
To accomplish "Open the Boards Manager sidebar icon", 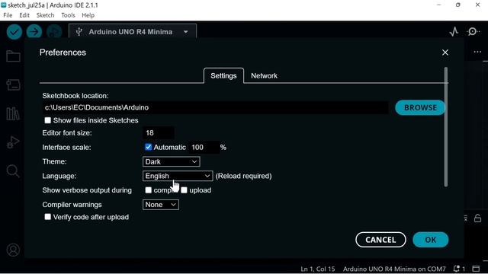I will click(13, 84).
